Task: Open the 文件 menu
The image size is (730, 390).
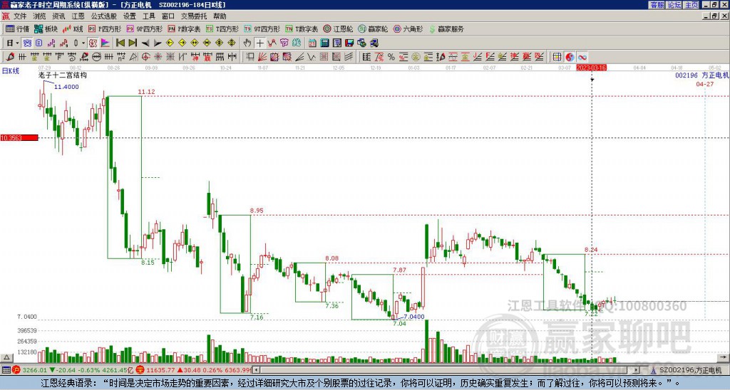Action: point(20,16)
